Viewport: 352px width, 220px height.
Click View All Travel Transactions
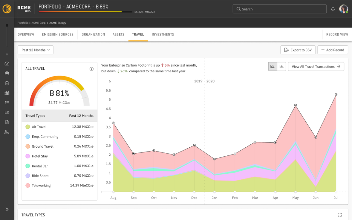[x=316, y=66]
